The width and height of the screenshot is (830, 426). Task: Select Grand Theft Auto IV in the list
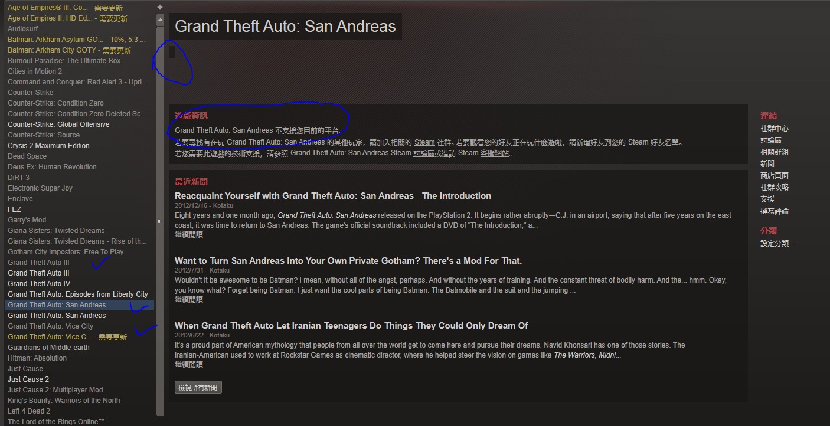coord(39,284)
